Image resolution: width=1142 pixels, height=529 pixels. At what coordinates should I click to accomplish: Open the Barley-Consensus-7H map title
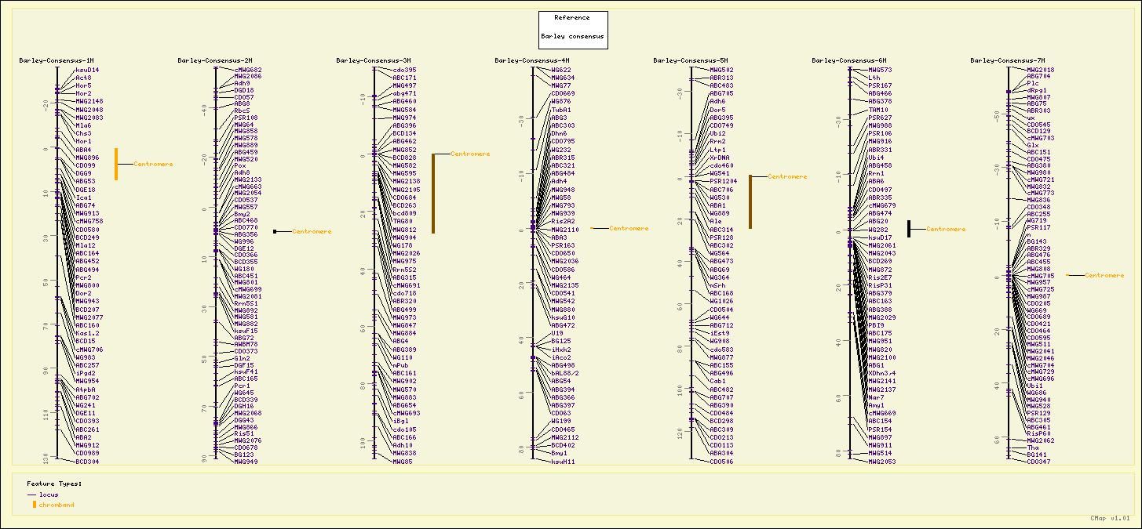[1007, 60]
